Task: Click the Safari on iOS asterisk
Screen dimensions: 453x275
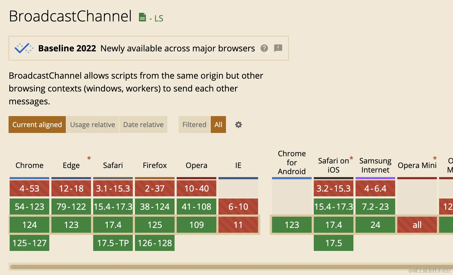Action: pos(352,159)
